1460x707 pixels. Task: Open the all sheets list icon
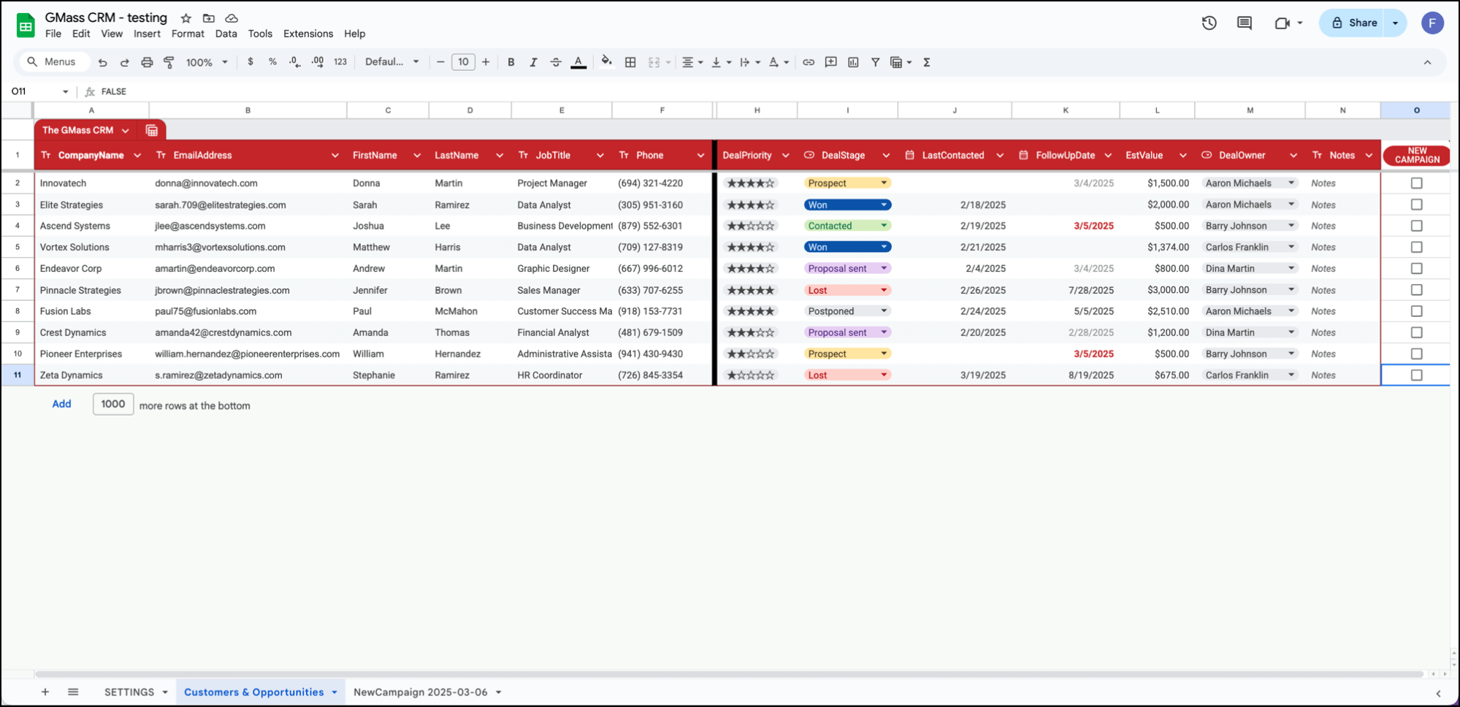click(73, 692)
